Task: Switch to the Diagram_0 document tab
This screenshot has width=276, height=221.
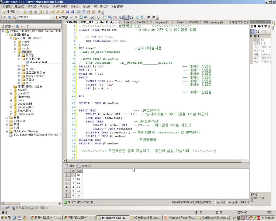Action: [x=146, y=22]
